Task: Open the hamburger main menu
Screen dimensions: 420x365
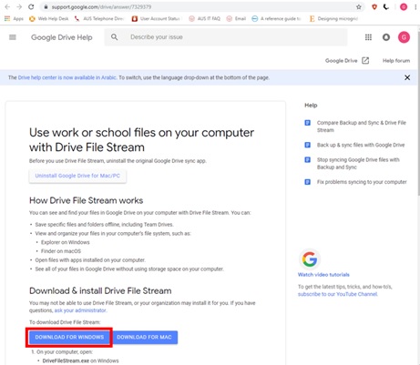Action: (x=13, y=37)
